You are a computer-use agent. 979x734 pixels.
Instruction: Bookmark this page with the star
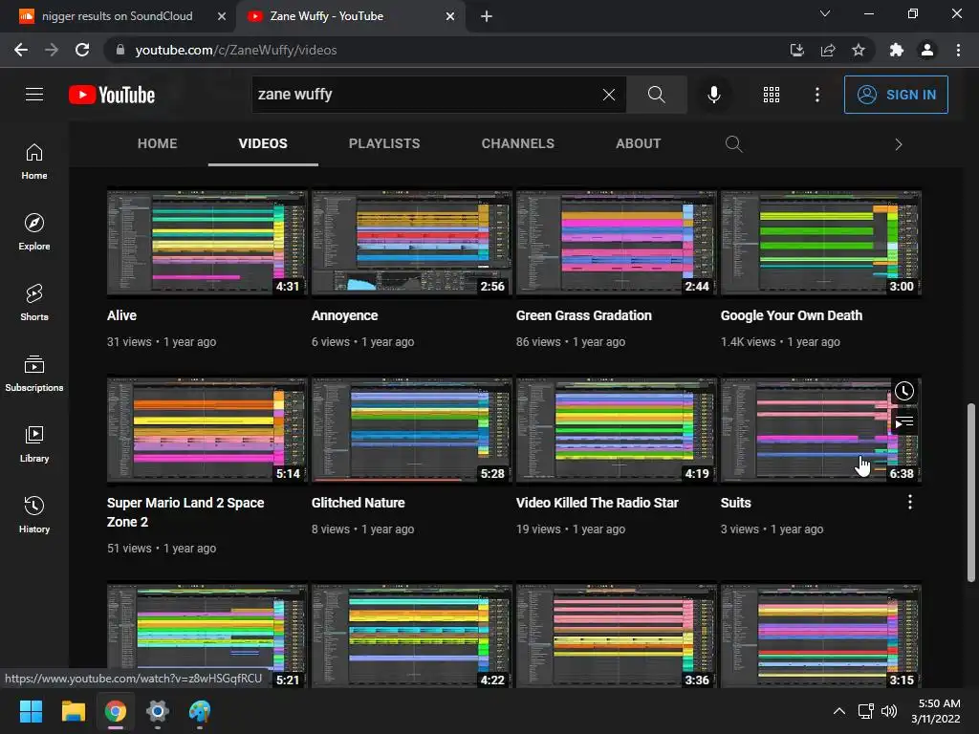coord(859,50)
